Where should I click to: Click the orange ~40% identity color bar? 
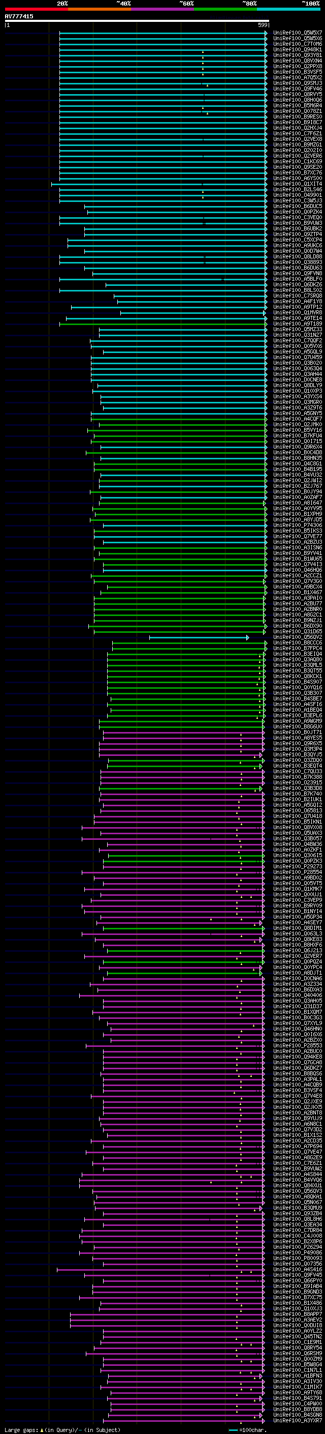point(100,10)
